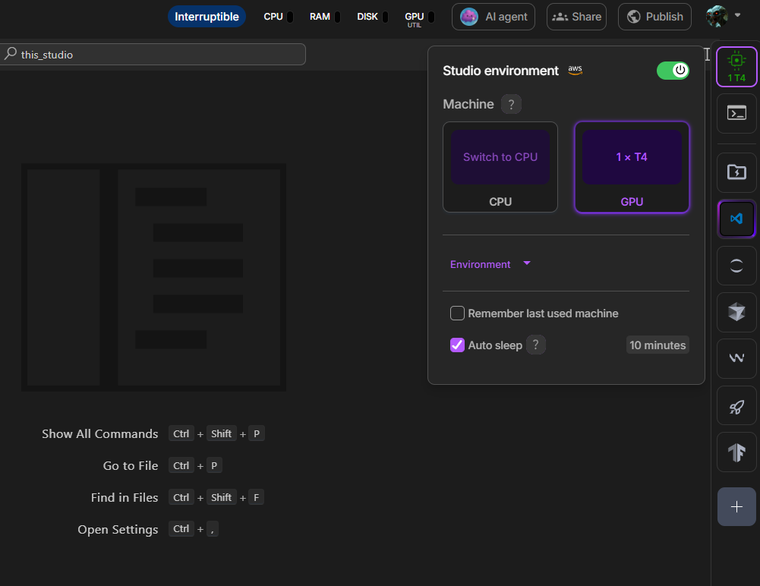Select the 1 × T4 GPU machine card
This screenshot has width=760, height=586.
tap(631, 158)
